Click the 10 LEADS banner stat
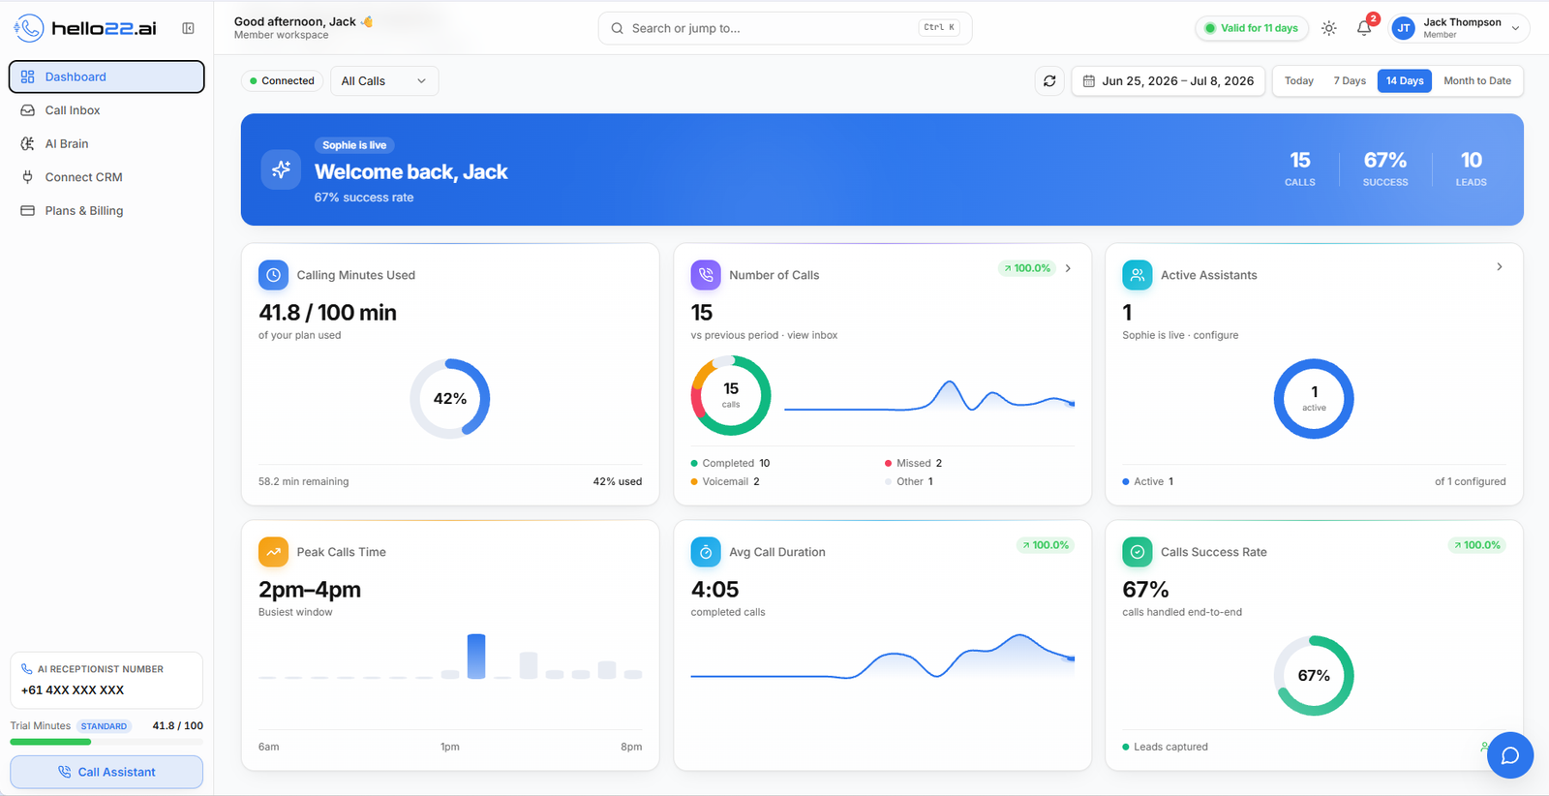The width and height of the screenshot is (1549, 796). [1472, 168]
